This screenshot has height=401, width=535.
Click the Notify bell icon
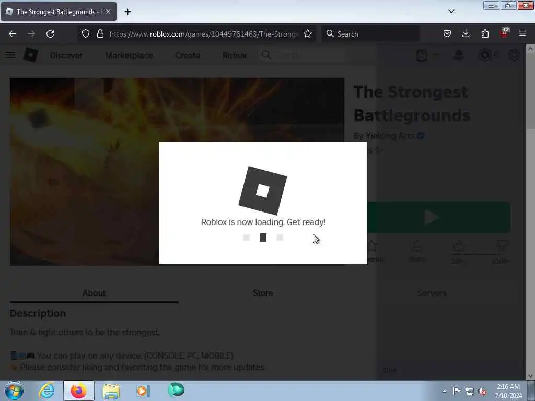(416, 245)
